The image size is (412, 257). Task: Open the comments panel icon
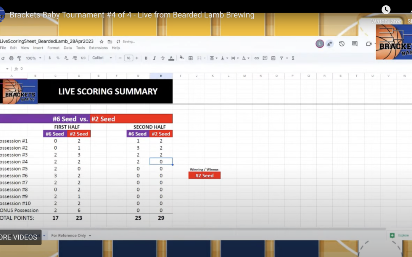[355, 44]
